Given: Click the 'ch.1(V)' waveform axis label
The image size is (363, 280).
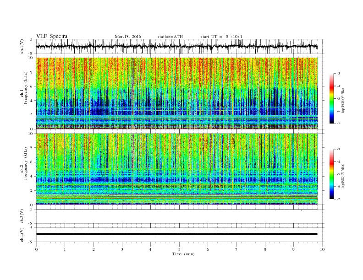Looking at the screenshot, I should tap(22, 46).
